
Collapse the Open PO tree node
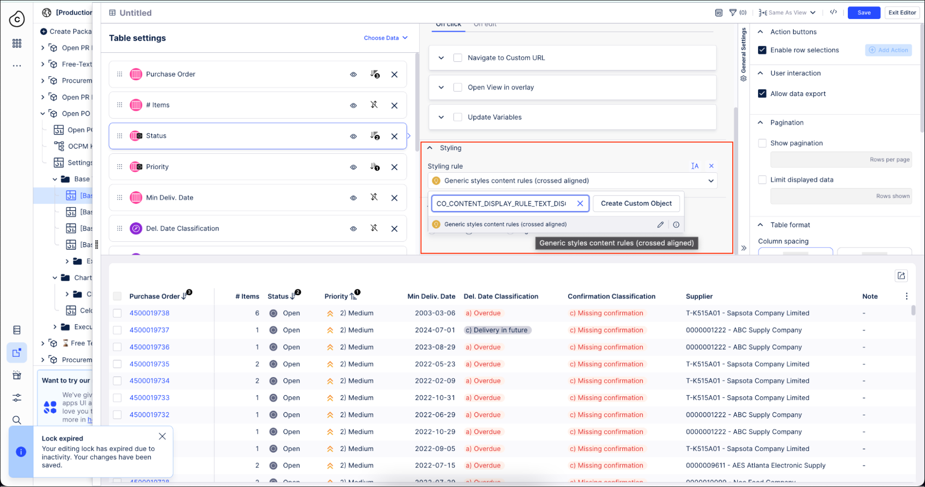click(43, 114)
